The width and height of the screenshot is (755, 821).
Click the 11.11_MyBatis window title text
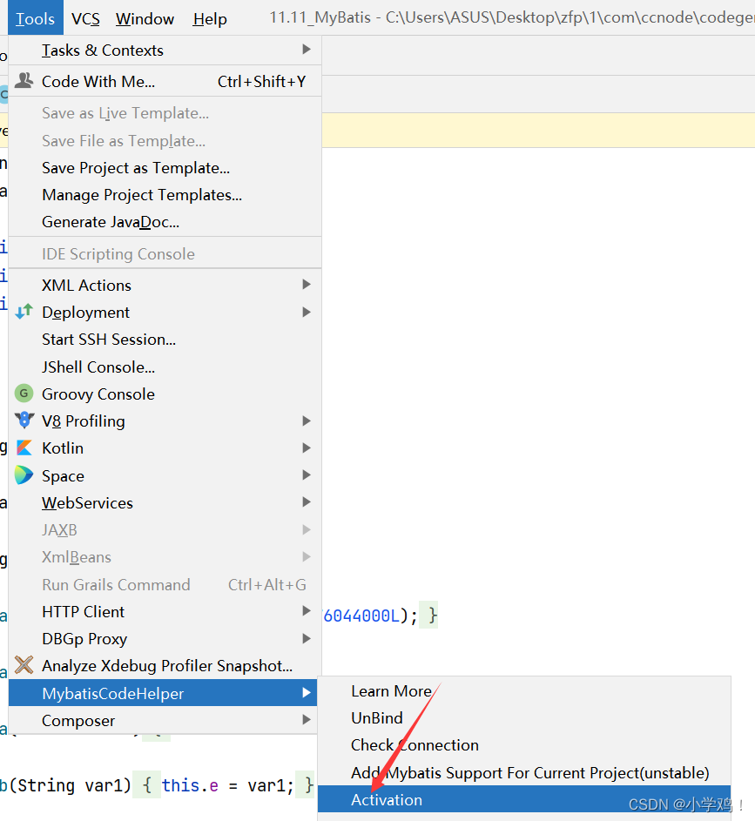click(x=320, y=17)
